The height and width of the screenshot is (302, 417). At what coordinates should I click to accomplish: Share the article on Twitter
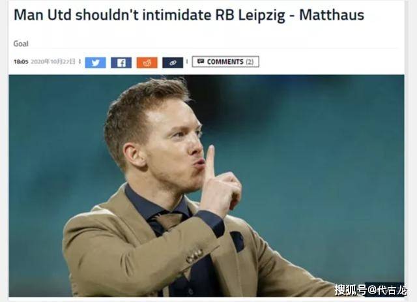click(95, 63)
